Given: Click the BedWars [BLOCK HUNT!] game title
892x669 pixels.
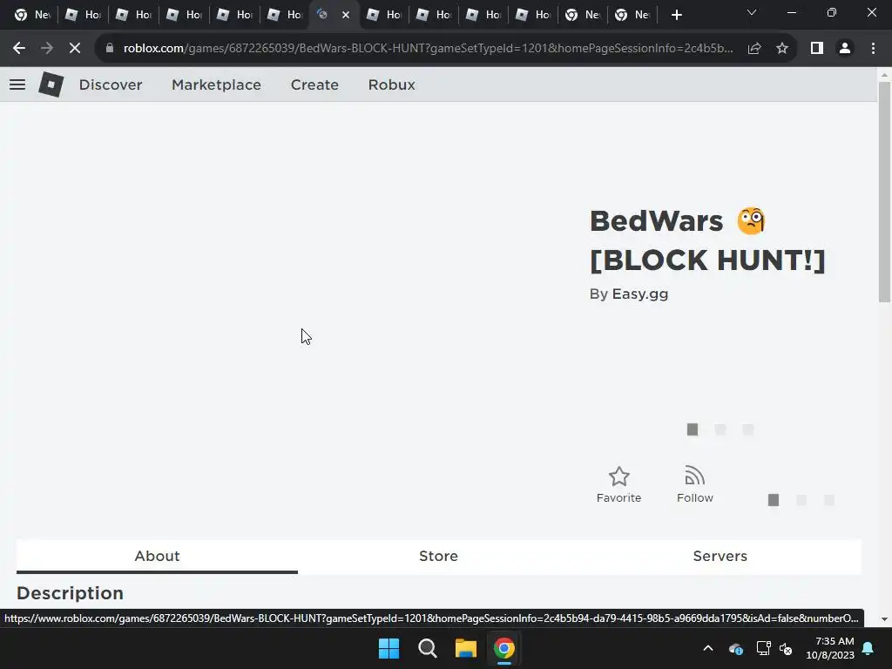Looking at the screenshot, I should point(707,240).
